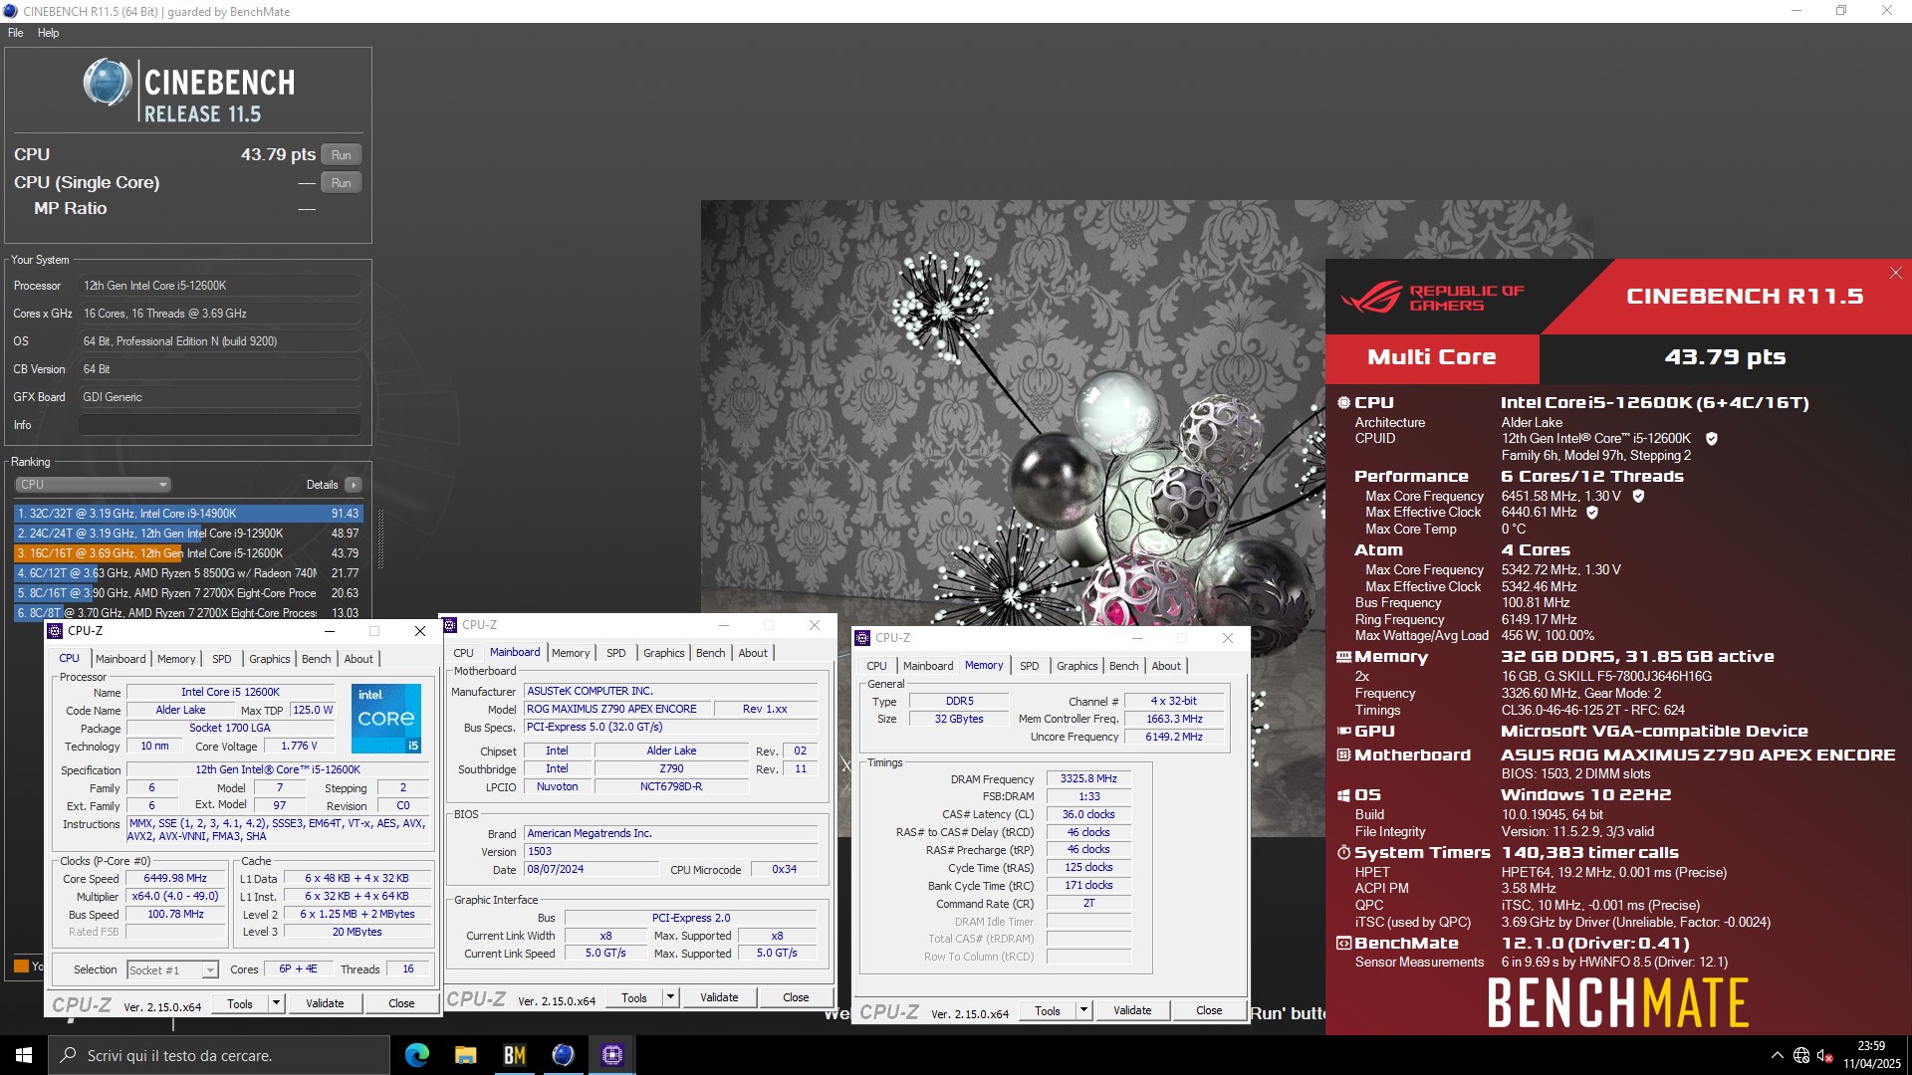Image resolution: width=1912 pixels, height=1075 pixels.
Task: Run the CPU multi-core benchmark
Action: 342,155
